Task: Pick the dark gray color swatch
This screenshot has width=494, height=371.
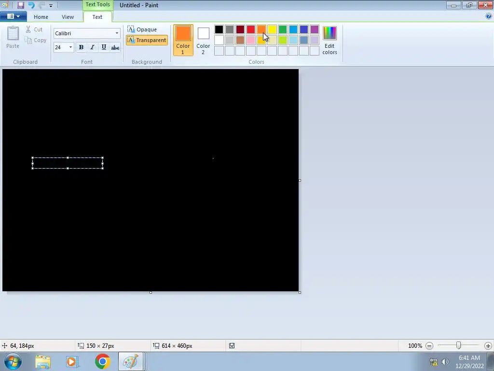Action: click(230, 29)
